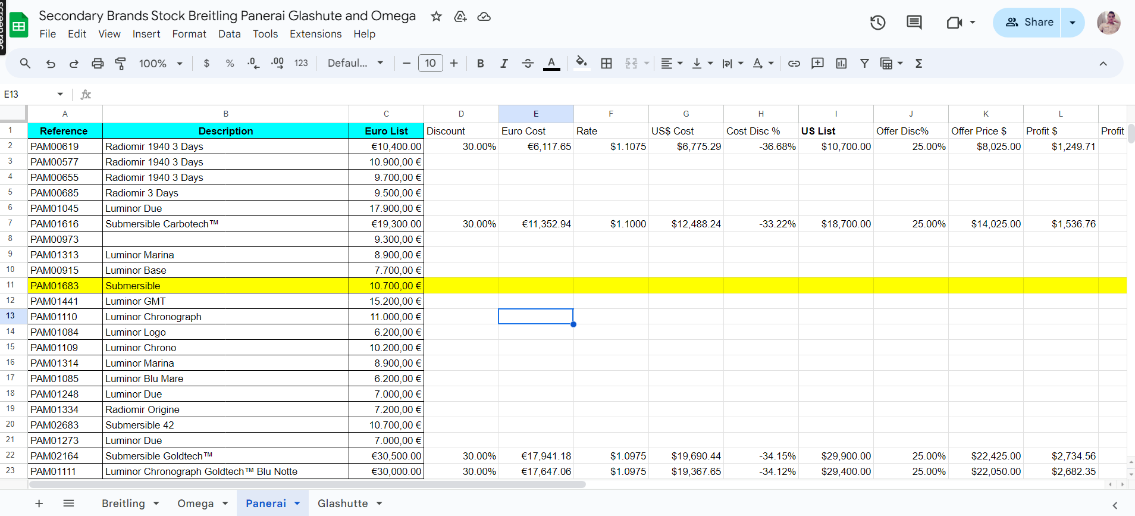Decrease the font size
The width and height of the screenshot is (1135, 516).
click(406, 63)
